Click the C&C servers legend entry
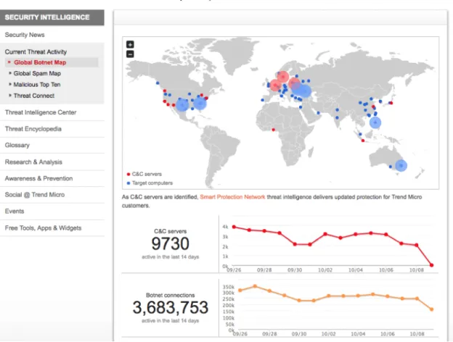 click(144, 174)
